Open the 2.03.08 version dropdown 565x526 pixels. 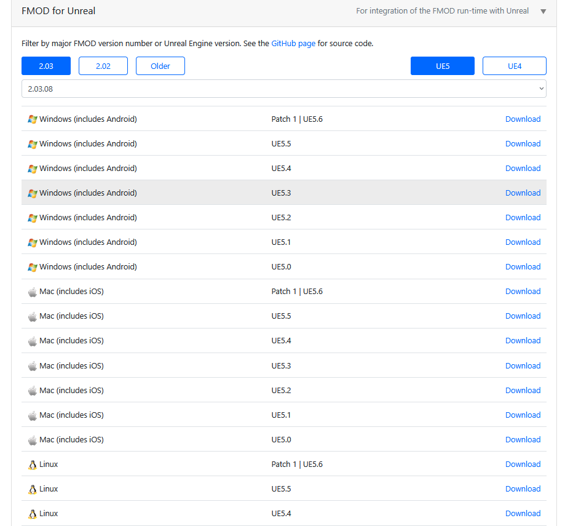click(x=284, y=89)
